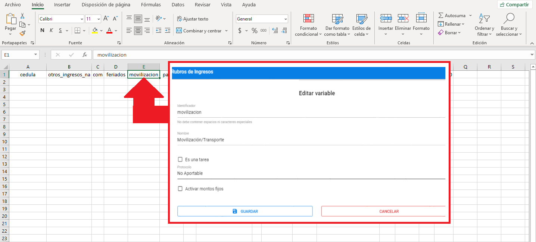Viewport: 536px width, 242px height.
Task: Click the Name Box showing E1
Action: (x=20, y=55)
